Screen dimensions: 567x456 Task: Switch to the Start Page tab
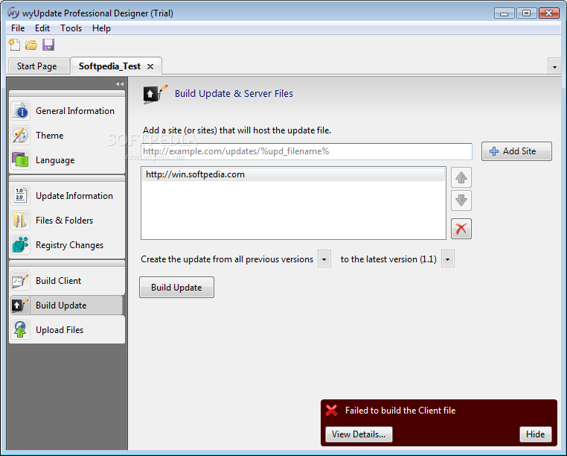tap(37, 66)
